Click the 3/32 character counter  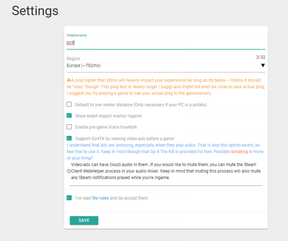(x=261, y=57)
